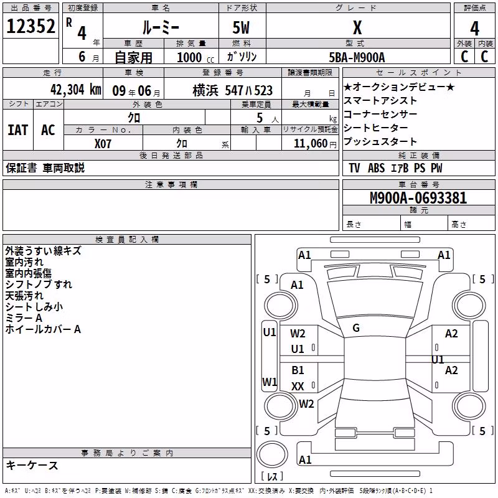The image size is (498, 498).
Task: Select note シフトノブ すれ
Action: coord(39,284)
